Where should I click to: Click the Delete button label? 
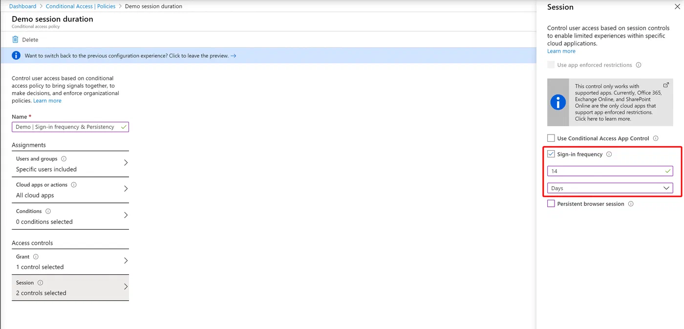30,40
